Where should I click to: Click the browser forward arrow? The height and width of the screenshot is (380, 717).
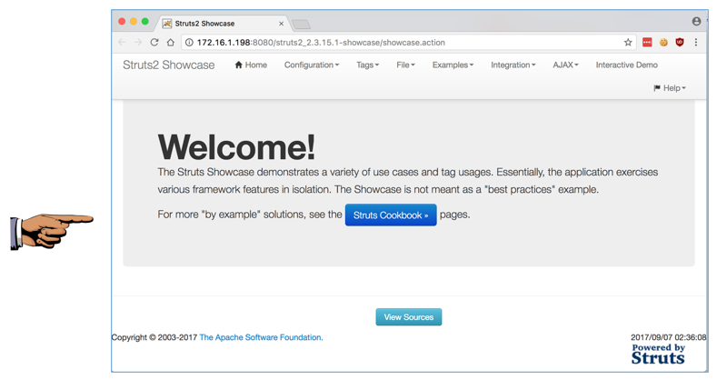137,43
